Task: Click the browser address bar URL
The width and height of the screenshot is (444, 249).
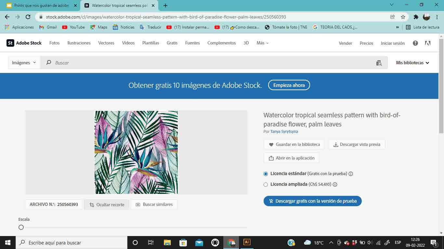Action: [x=166, y=17]
